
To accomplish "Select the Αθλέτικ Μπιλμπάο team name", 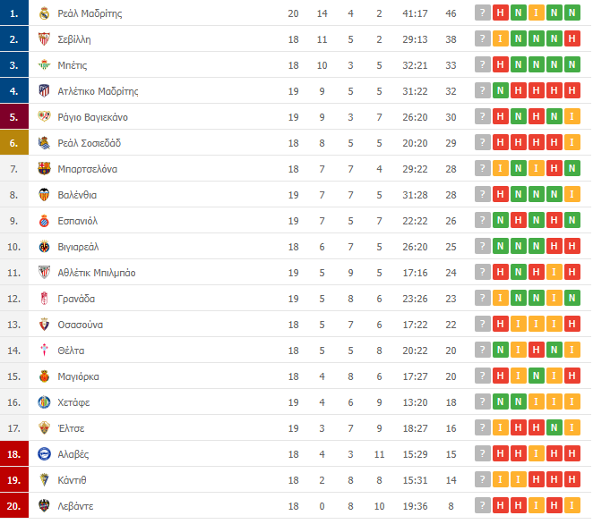I will click(x=97, y=273).
